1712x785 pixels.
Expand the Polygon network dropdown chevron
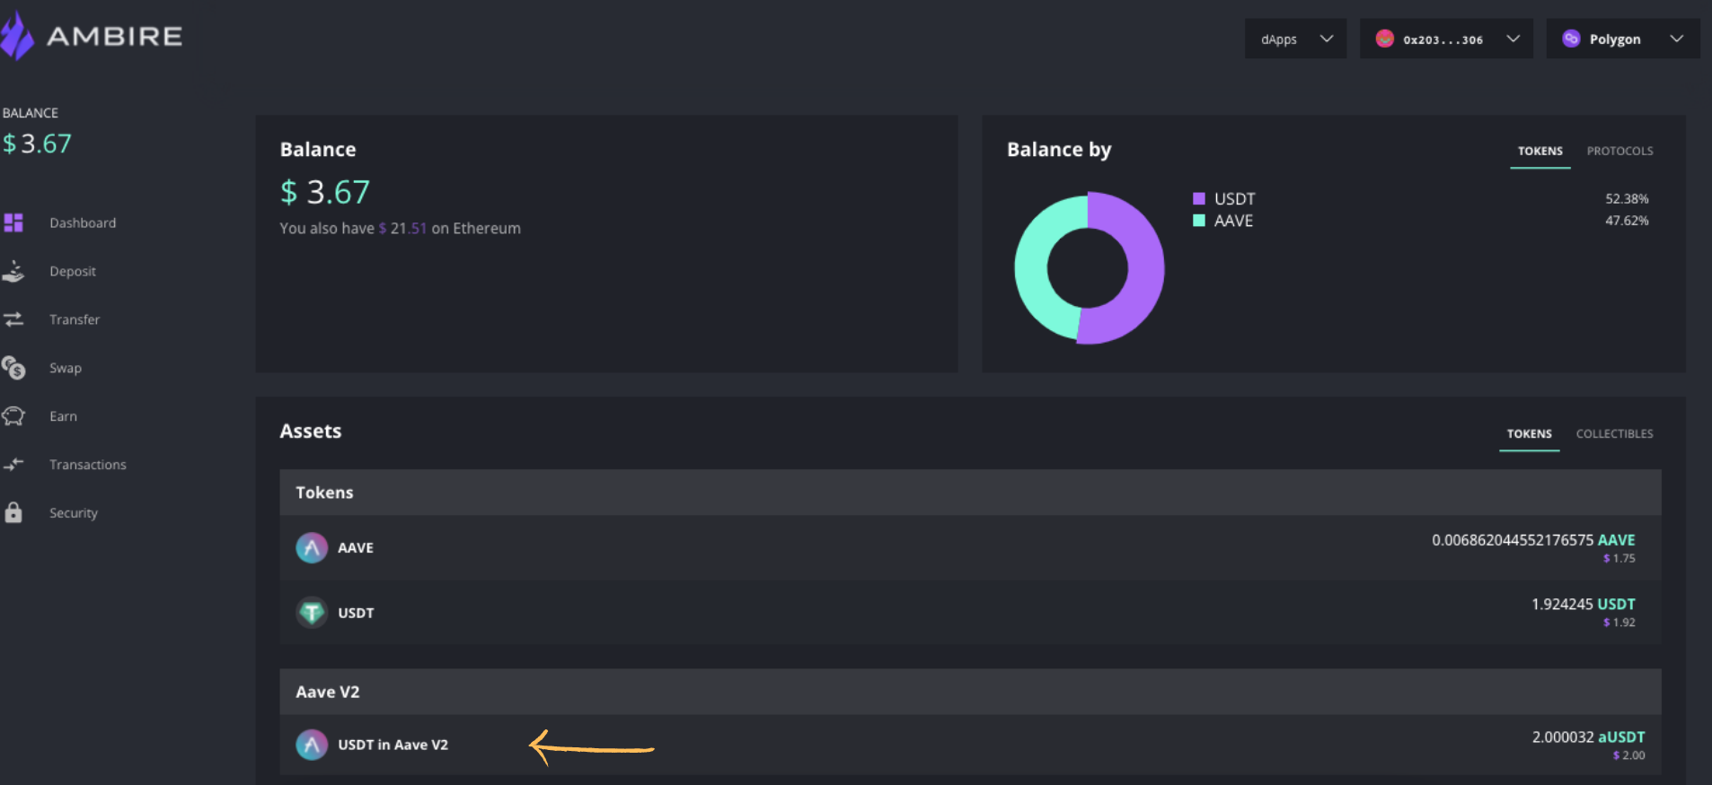tap(1676, 39)
